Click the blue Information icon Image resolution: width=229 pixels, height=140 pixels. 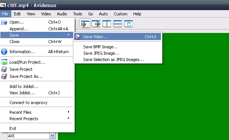(x=4, y=52)
